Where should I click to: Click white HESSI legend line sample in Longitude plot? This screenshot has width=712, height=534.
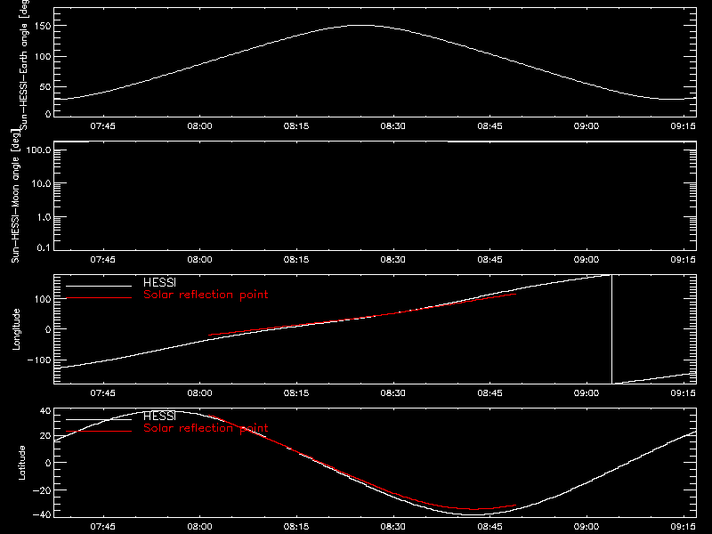point(99,286)
